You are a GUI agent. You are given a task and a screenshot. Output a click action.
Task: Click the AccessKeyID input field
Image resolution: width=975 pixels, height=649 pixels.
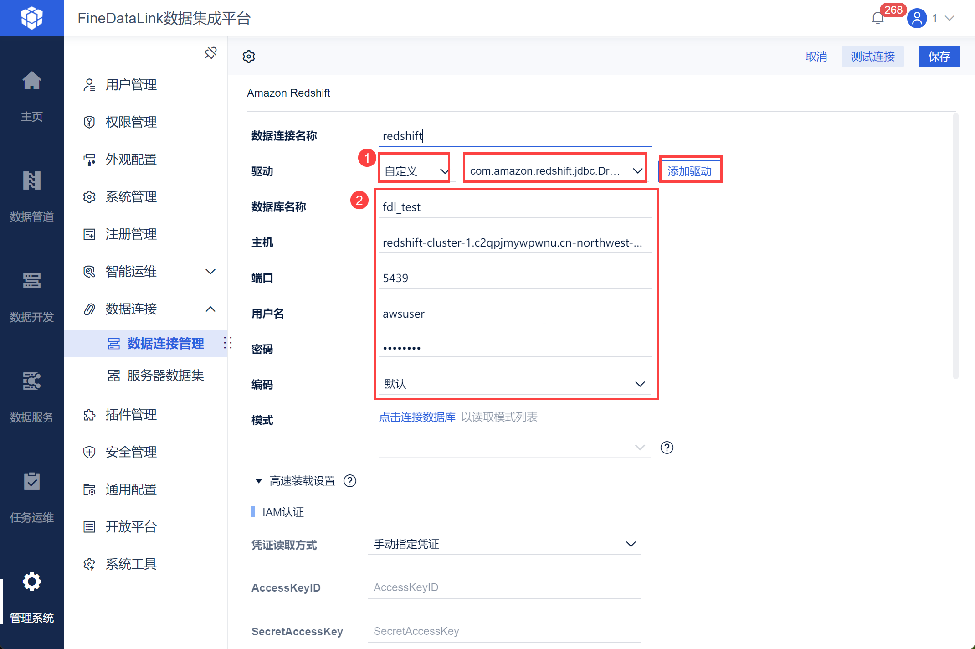tap(504, 587)
